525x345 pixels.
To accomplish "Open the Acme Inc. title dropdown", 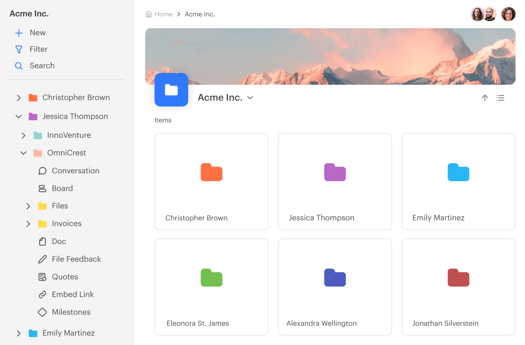I will tap(250, 97).
